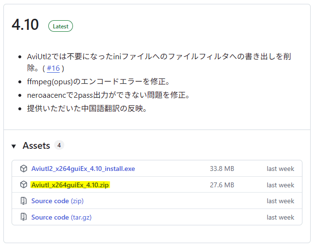Download Aviutl2_x264guiEx_4.10_install.exe
Screen dimensions: 315x247
pos(83,169)
